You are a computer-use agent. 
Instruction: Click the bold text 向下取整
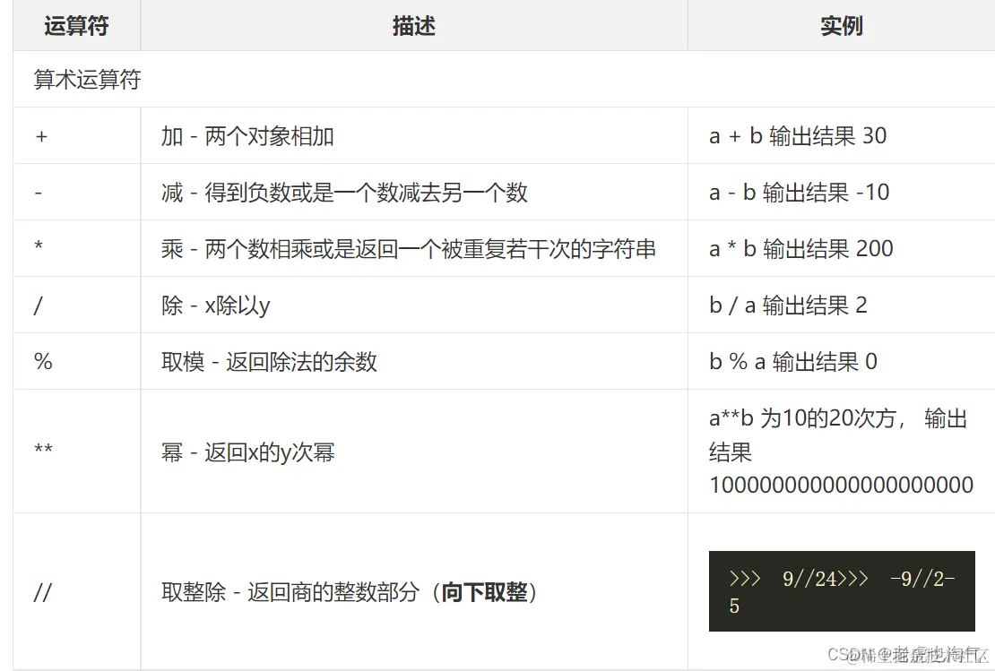coord(484,592)
